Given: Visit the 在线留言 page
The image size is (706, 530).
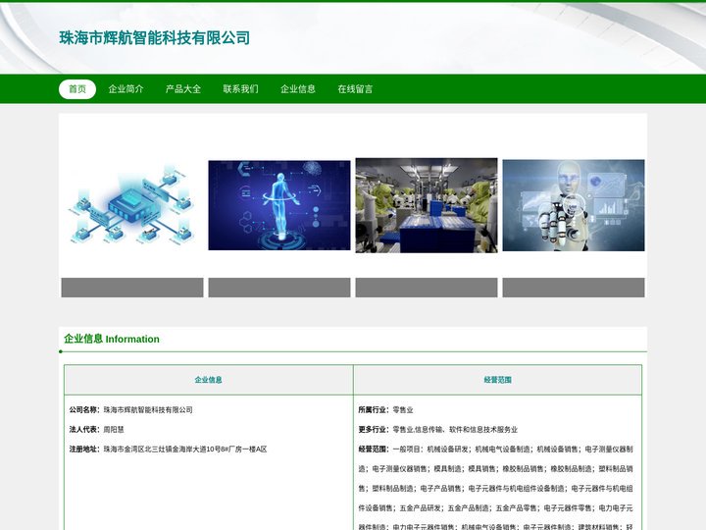Looking at the screenshot, I should 355,89.
